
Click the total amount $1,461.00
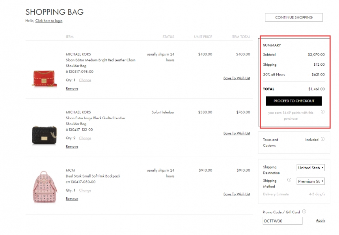pyautogui.click(x=316, y=89)
